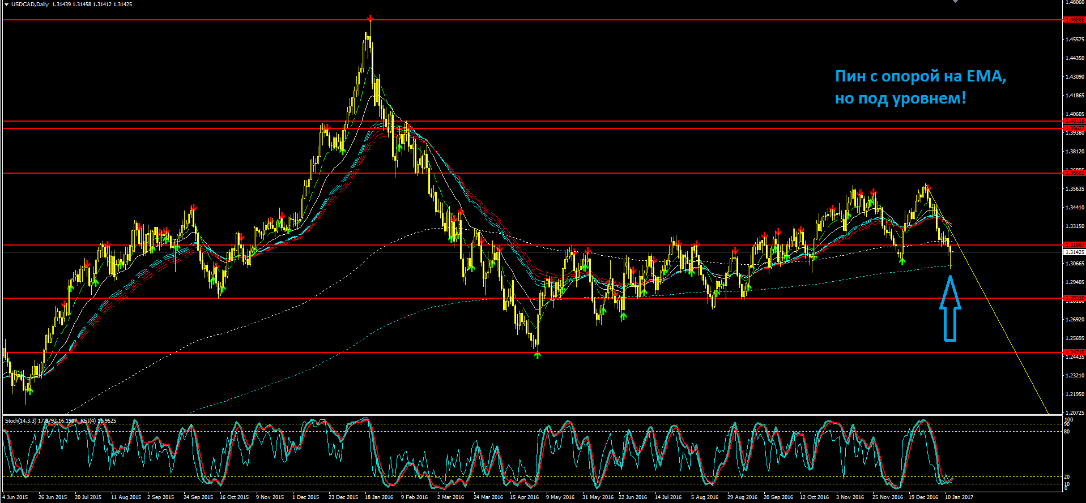
Task: Click the 1.20725 price scale value
Action: pyautogui.click(x=1075, y=413)
